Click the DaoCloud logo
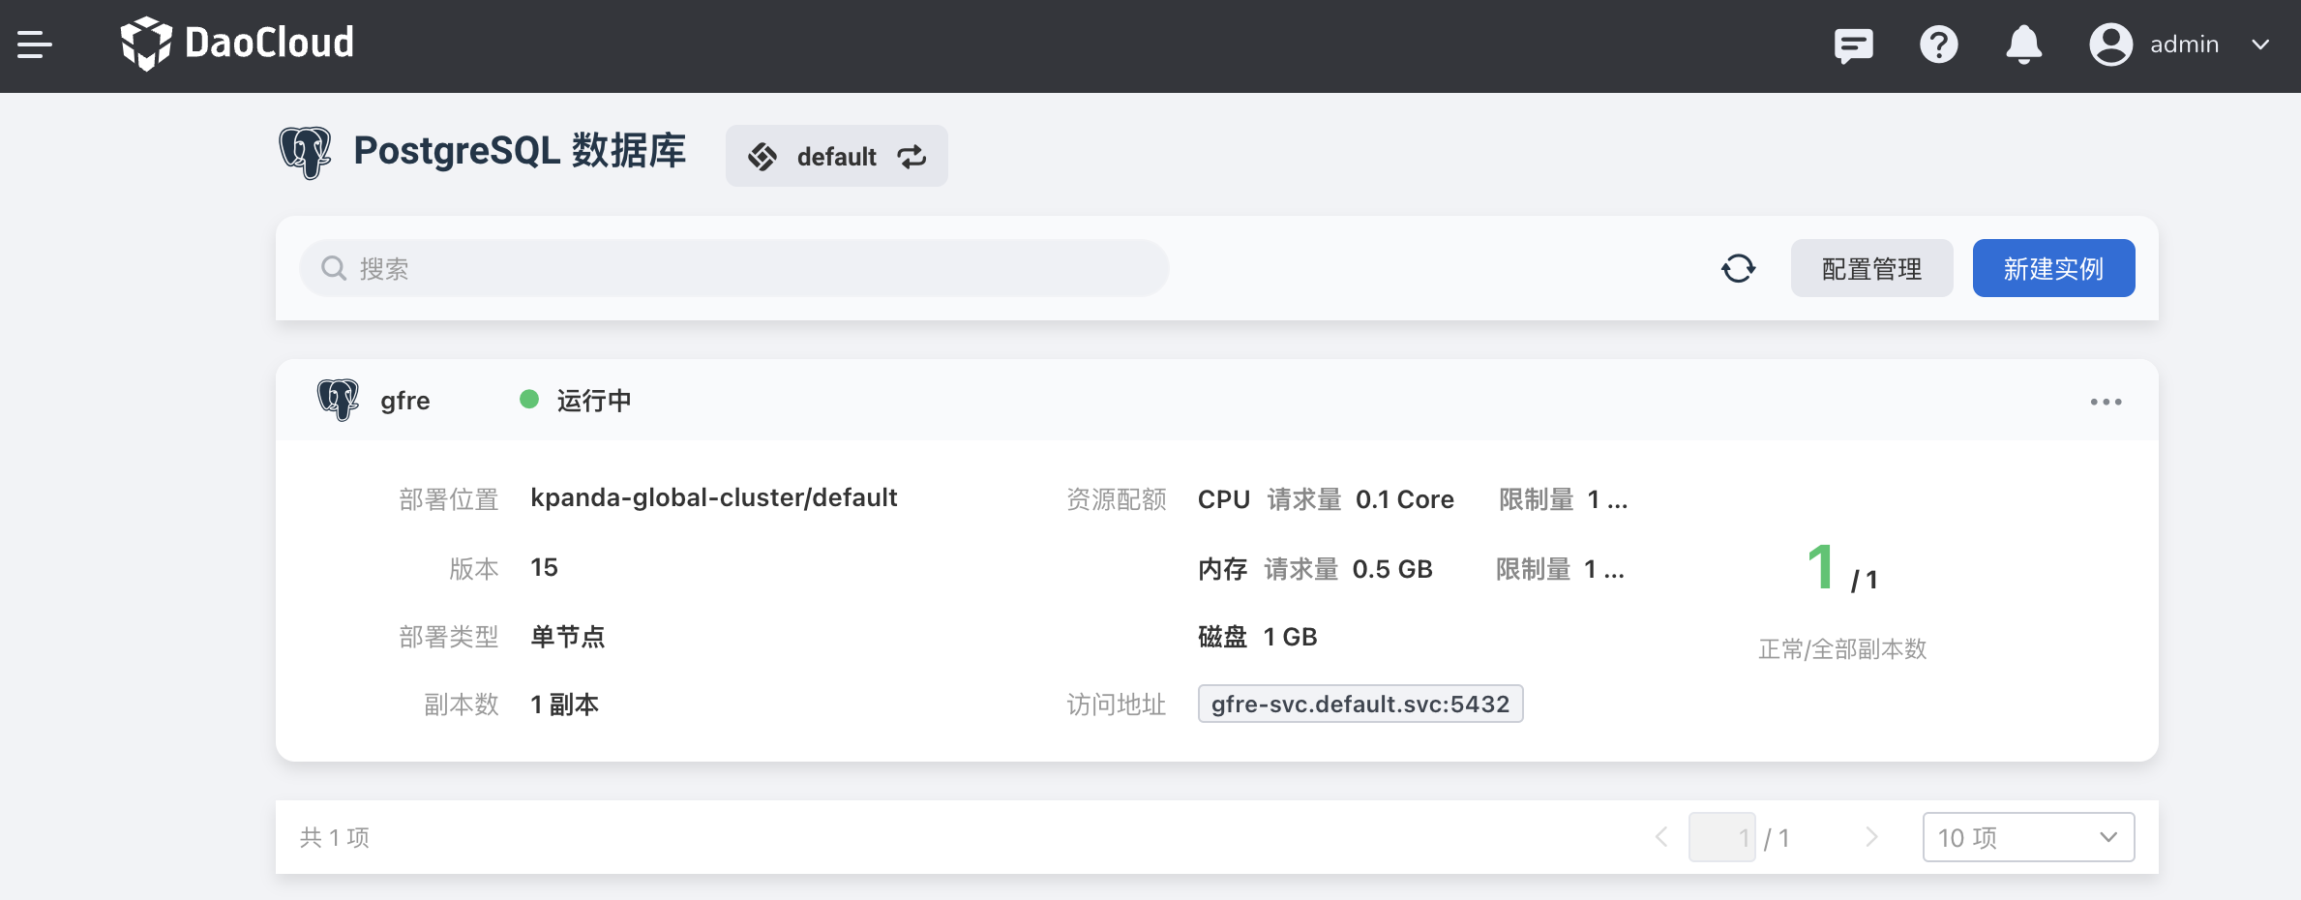2301x900 pixels. click(237, 44)
